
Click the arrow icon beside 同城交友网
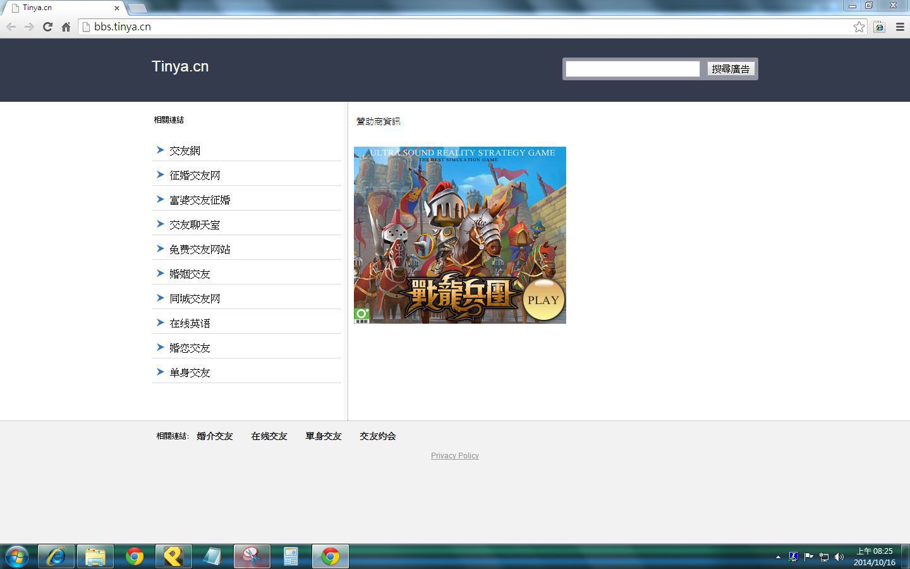[160, 298]
